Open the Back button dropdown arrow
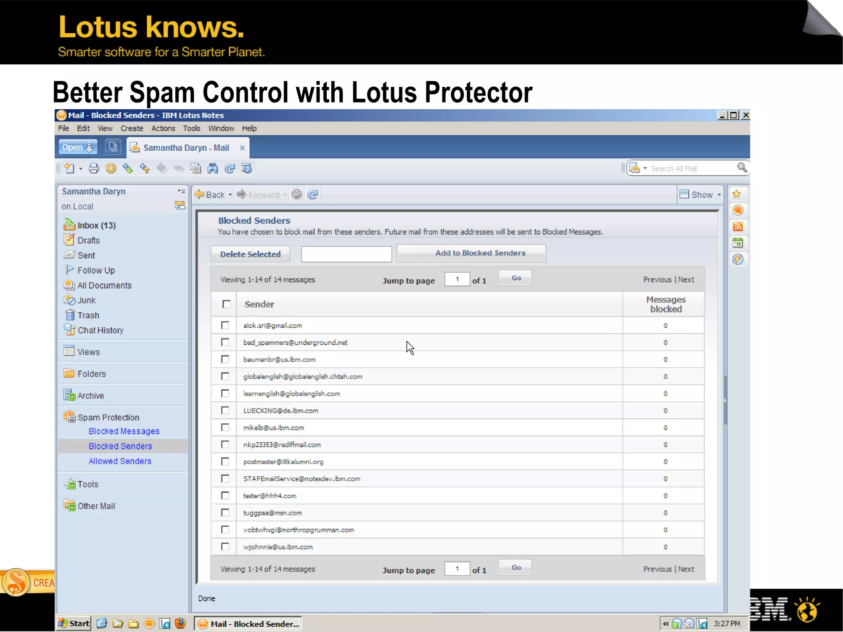 pyautogui.click(x=230, y=195)
